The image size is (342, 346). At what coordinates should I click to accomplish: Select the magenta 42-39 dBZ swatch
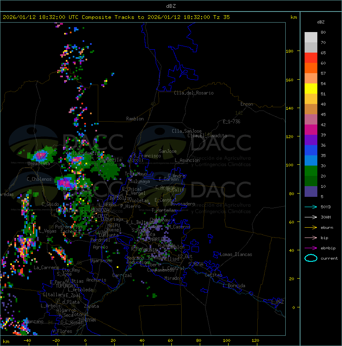tap(311, 130)
